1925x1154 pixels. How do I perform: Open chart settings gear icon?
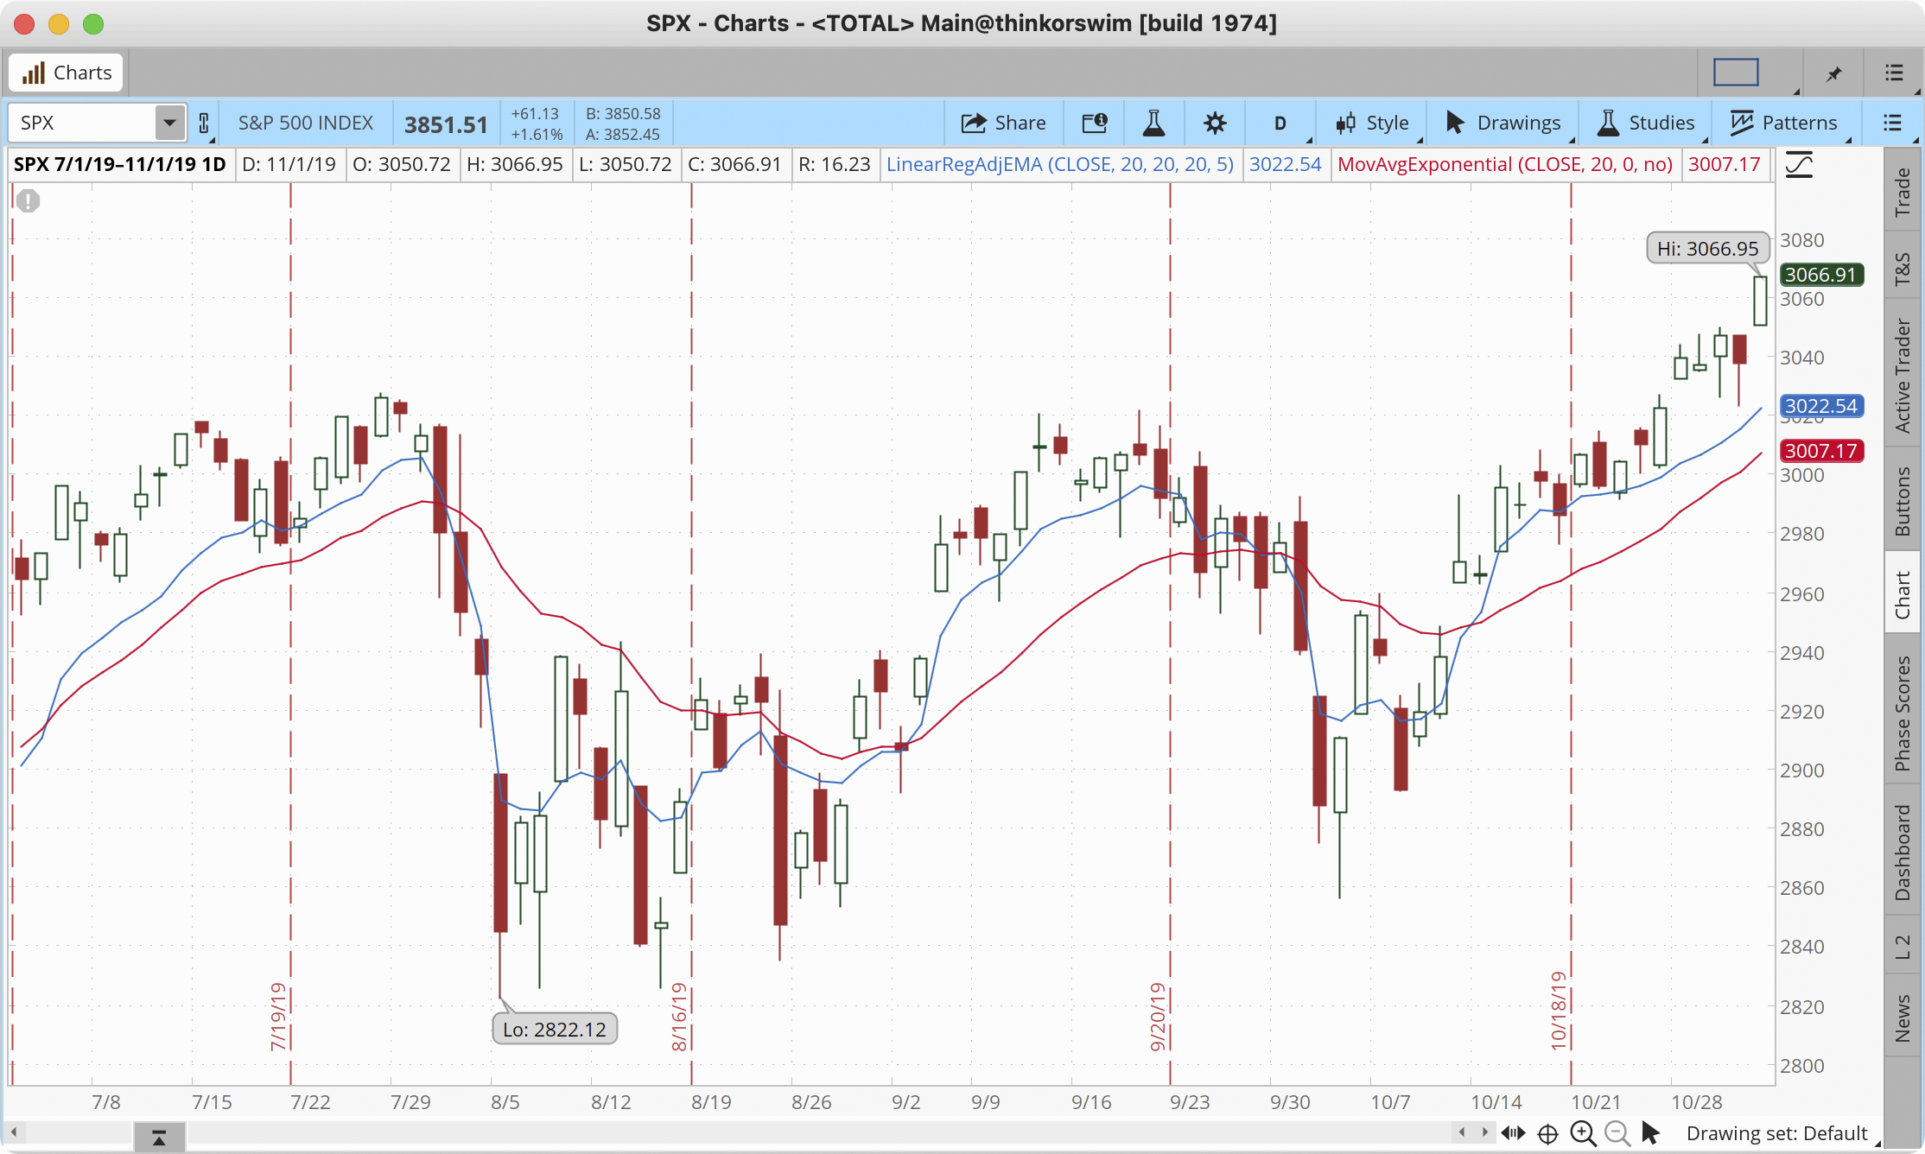pos(1215,123)
